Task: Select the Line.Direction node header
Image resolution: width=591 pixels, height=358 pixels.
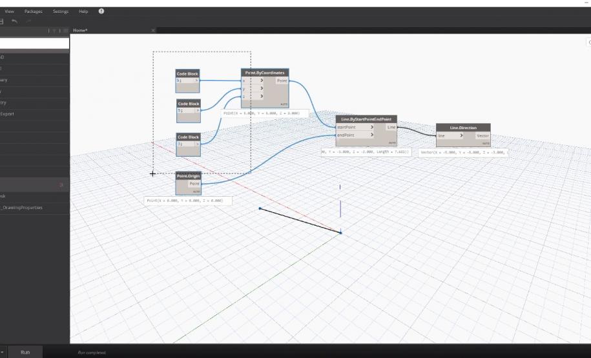Action: pos(463,128)
